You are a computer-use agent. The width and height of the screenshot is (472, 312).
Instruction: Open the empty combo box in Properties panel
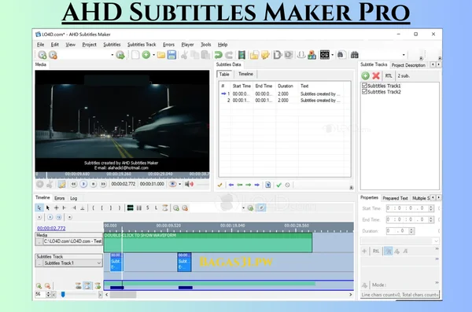click(x=400, y=241)
